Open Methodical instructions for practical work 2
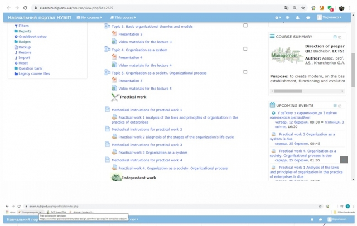Image resolution: width=357 pixels, height=226 pixels. (x=147, y=129)
